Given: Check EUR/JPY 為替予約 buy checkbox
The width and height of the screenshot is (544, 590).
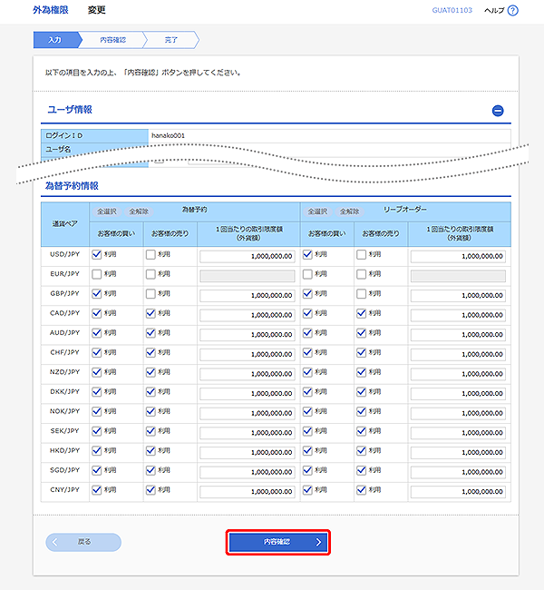Looking at the screenshot, I should coord(97,274).
